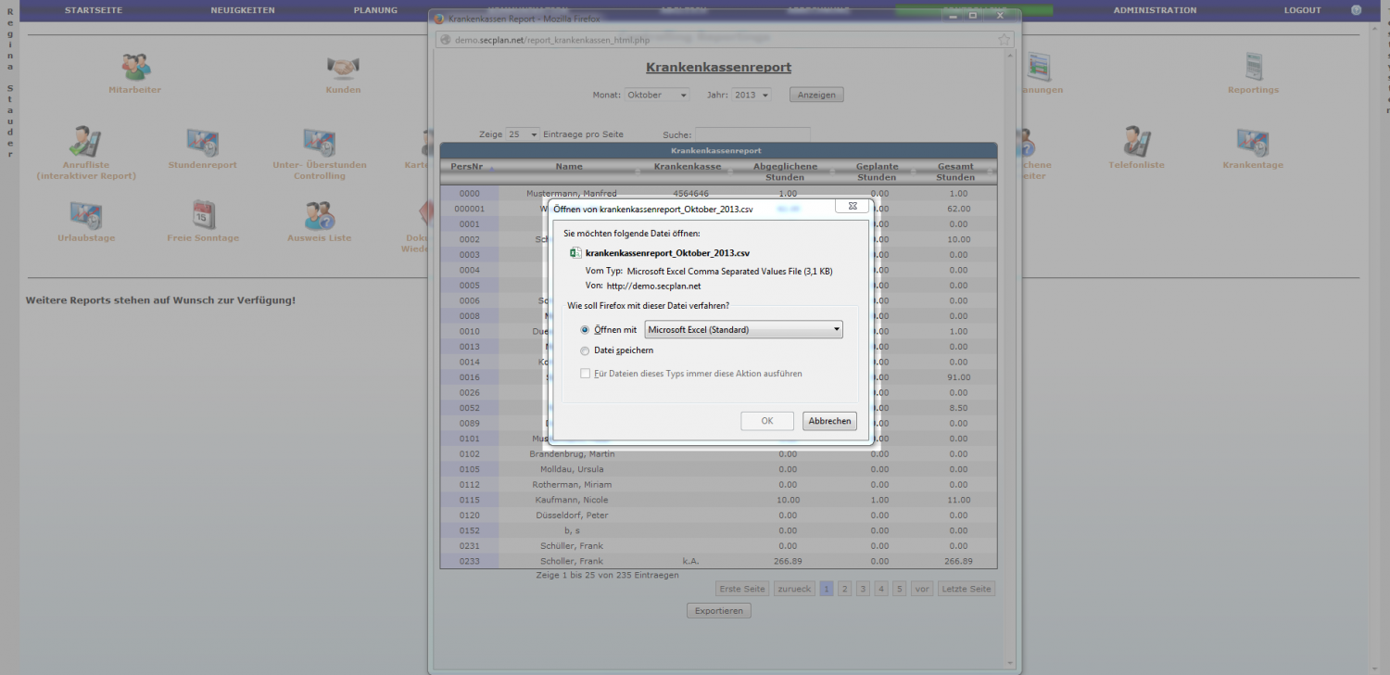This screenshot has width=1390, height=675.
Task: Go to page 2 of the report
Action: (x=845, y=589)
